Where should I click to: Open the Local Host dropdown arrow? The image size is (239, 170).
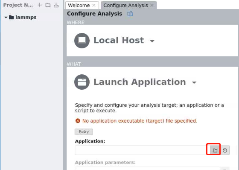(x=152, y=41)
